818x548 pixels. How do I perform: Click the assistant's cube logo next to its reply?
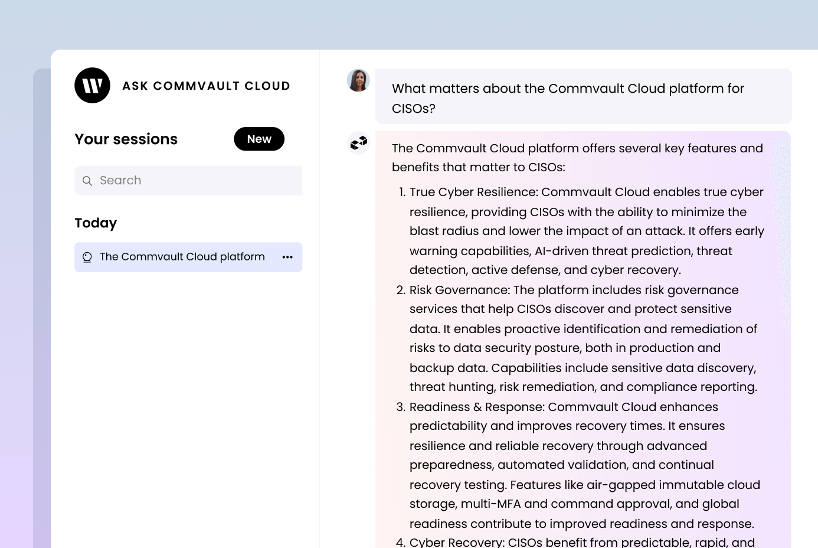click(358, 143)
